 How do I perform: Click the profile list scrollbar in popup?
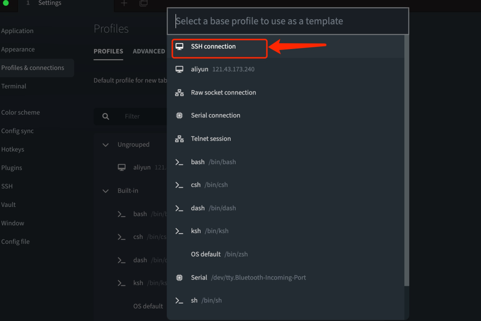pyautogui.click(x=407, y=160)
